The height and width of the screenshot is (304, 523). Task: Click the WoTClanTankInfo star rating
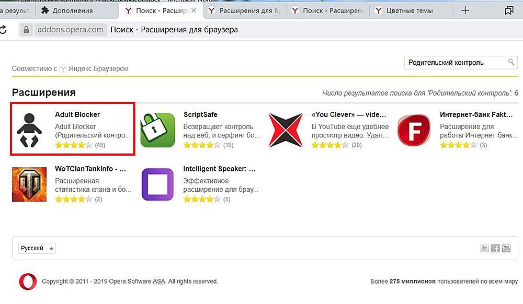coord(73,199)
